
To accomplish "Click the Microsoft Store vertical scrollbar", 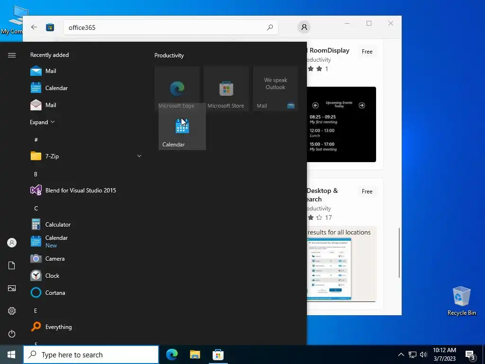I will point(399,253).
